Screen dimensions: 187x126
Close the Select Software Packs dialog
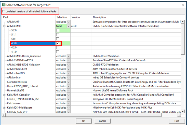183,5
